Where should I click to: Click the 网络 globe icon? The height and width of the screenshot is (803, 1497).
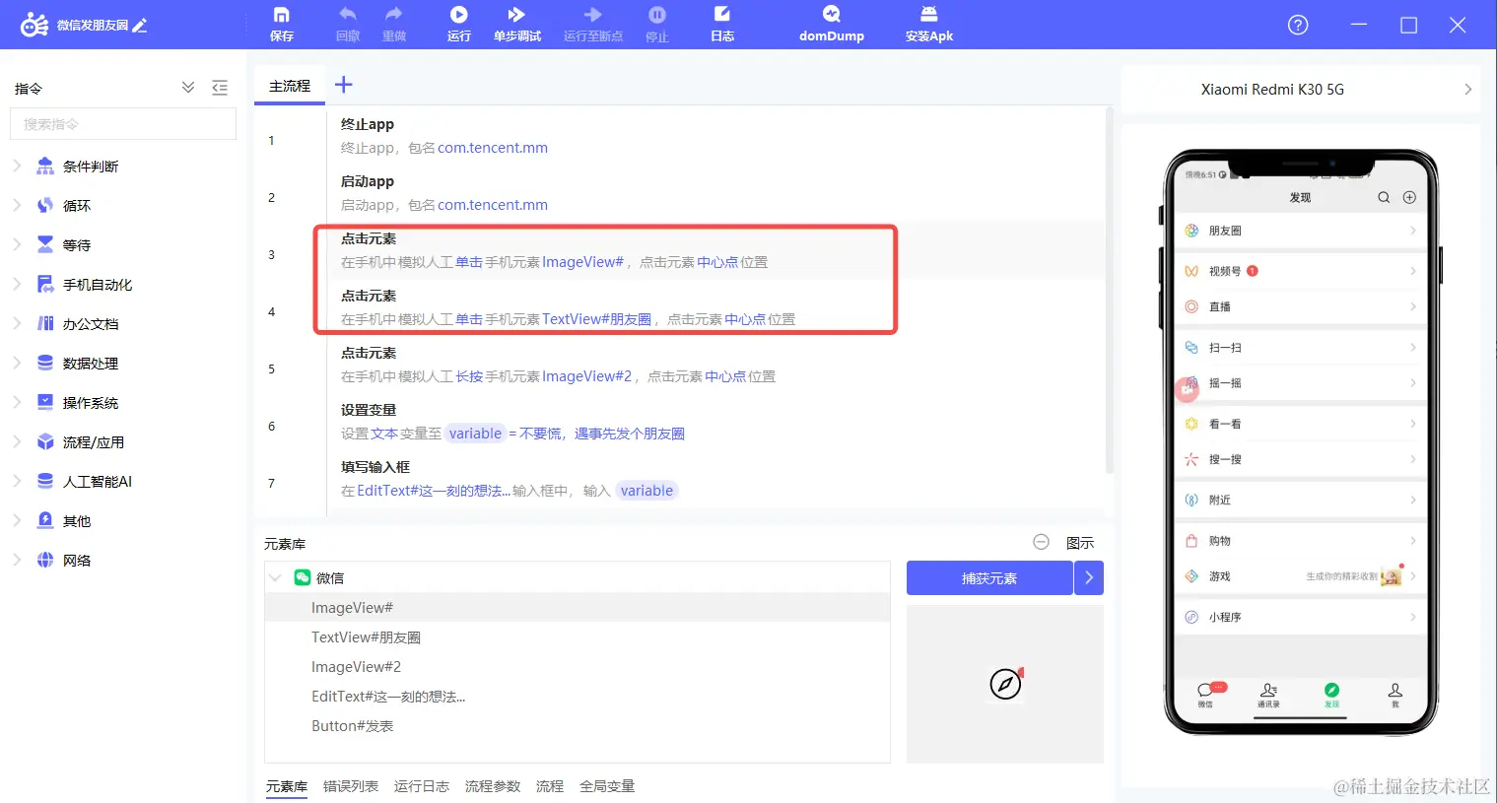click(x=45, y=561)
